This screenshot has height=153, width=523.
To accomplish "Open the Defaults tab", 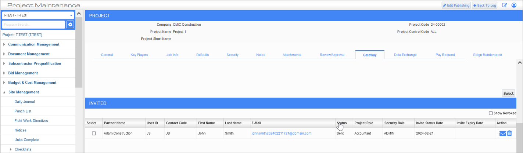I will click(203, 55).
